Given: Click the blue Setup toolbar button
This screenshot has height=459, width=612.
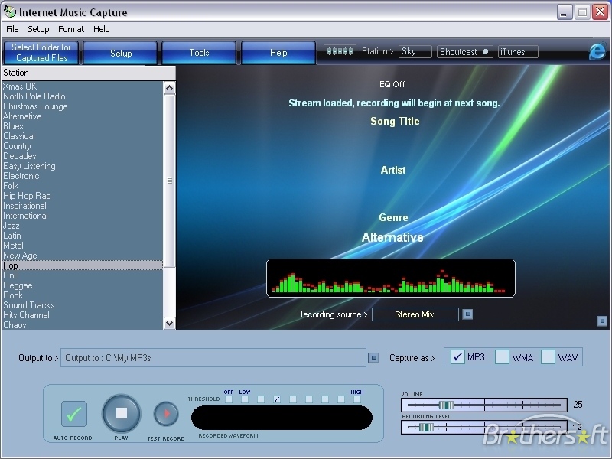Looking at the screenshot, I should 120,53.
